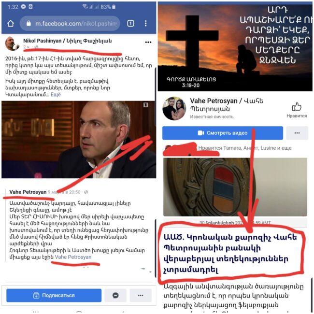Viewport: 314px width, 314px height.
Task: Open the browser tab counter
Action: 130,24
